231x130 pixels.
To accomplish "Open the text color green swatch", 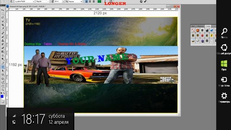I will click(99, 1).
